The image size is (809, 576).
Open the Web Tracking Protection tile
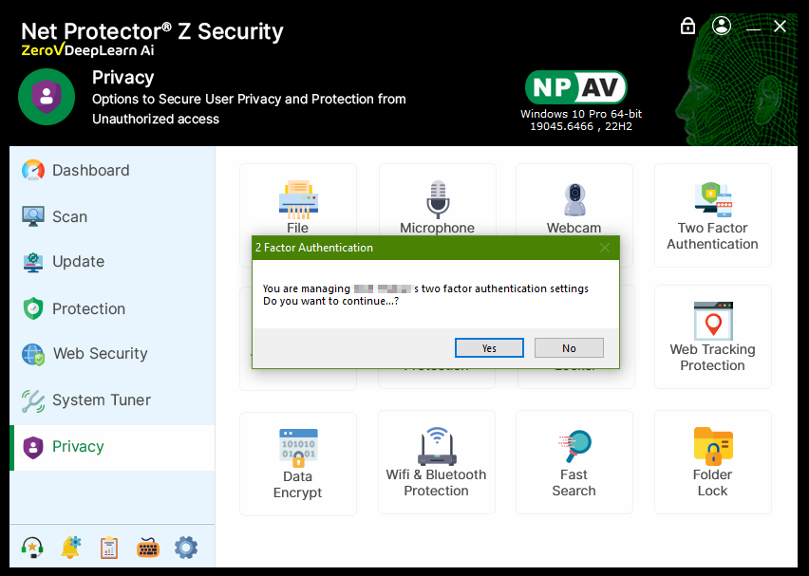click(x=712, y=337)
